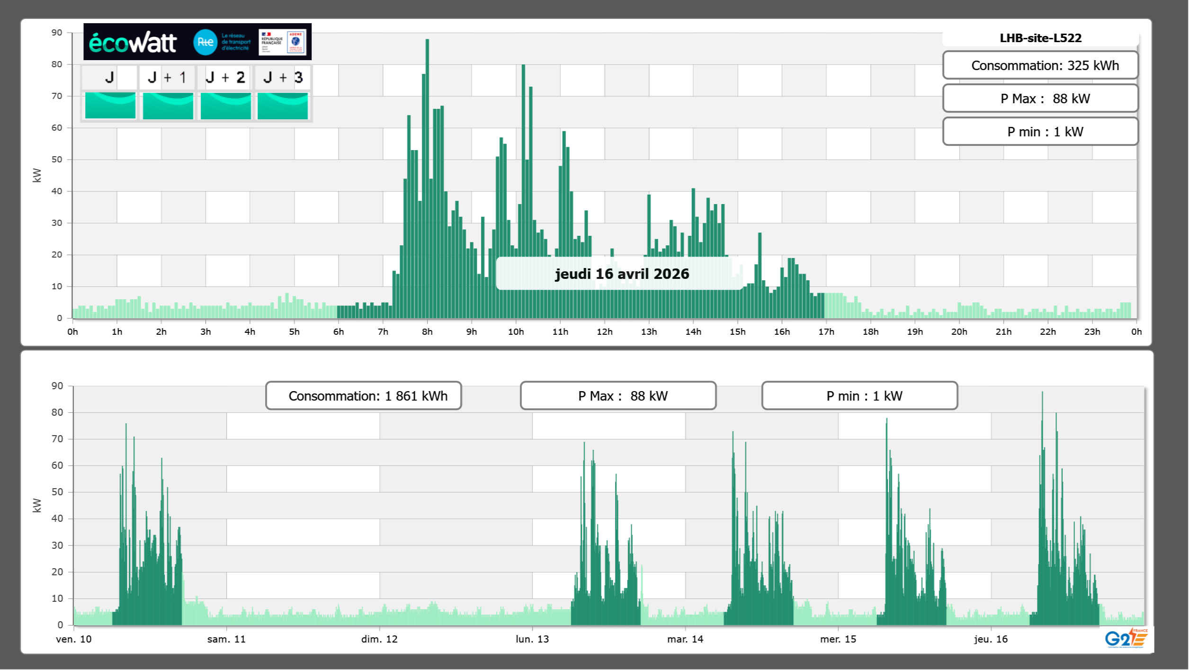Click the lun. 13 label on the weekly axis

tap(532, 639)
